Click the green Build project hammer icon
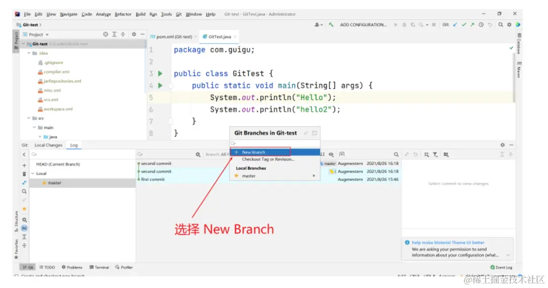 pyautogui.click(x=331, y=25)
